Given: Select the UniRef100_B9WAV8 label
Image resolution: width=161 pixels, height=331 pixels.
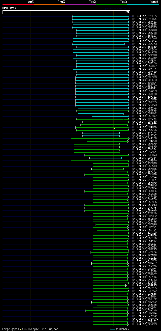Looking at the screenshot, I should tap(144, 210).
